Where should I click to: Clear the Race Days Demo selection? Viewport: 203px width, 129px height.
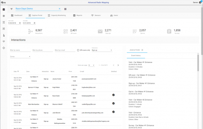(60, 9)
